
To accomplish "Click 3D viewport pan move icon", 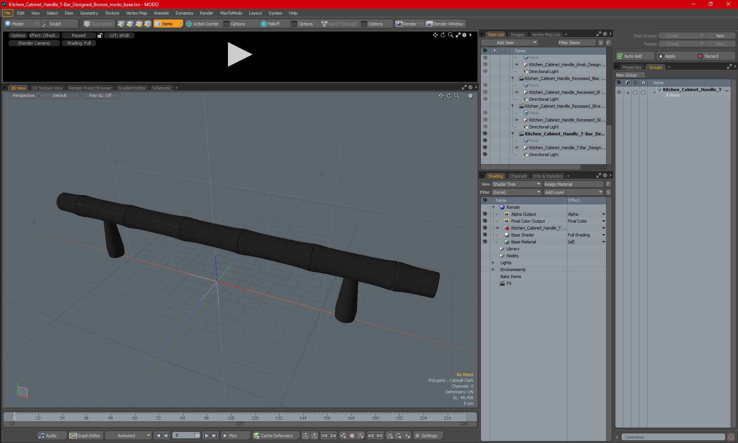I will 441,96.
